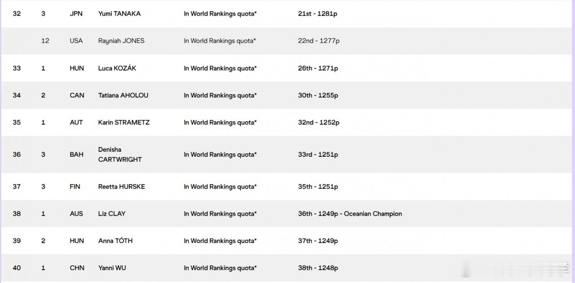Open Liz CLAY athlete entry
The width and height of the screenshot is (575, 283).
pyautogui.click(x=112, y=214)
